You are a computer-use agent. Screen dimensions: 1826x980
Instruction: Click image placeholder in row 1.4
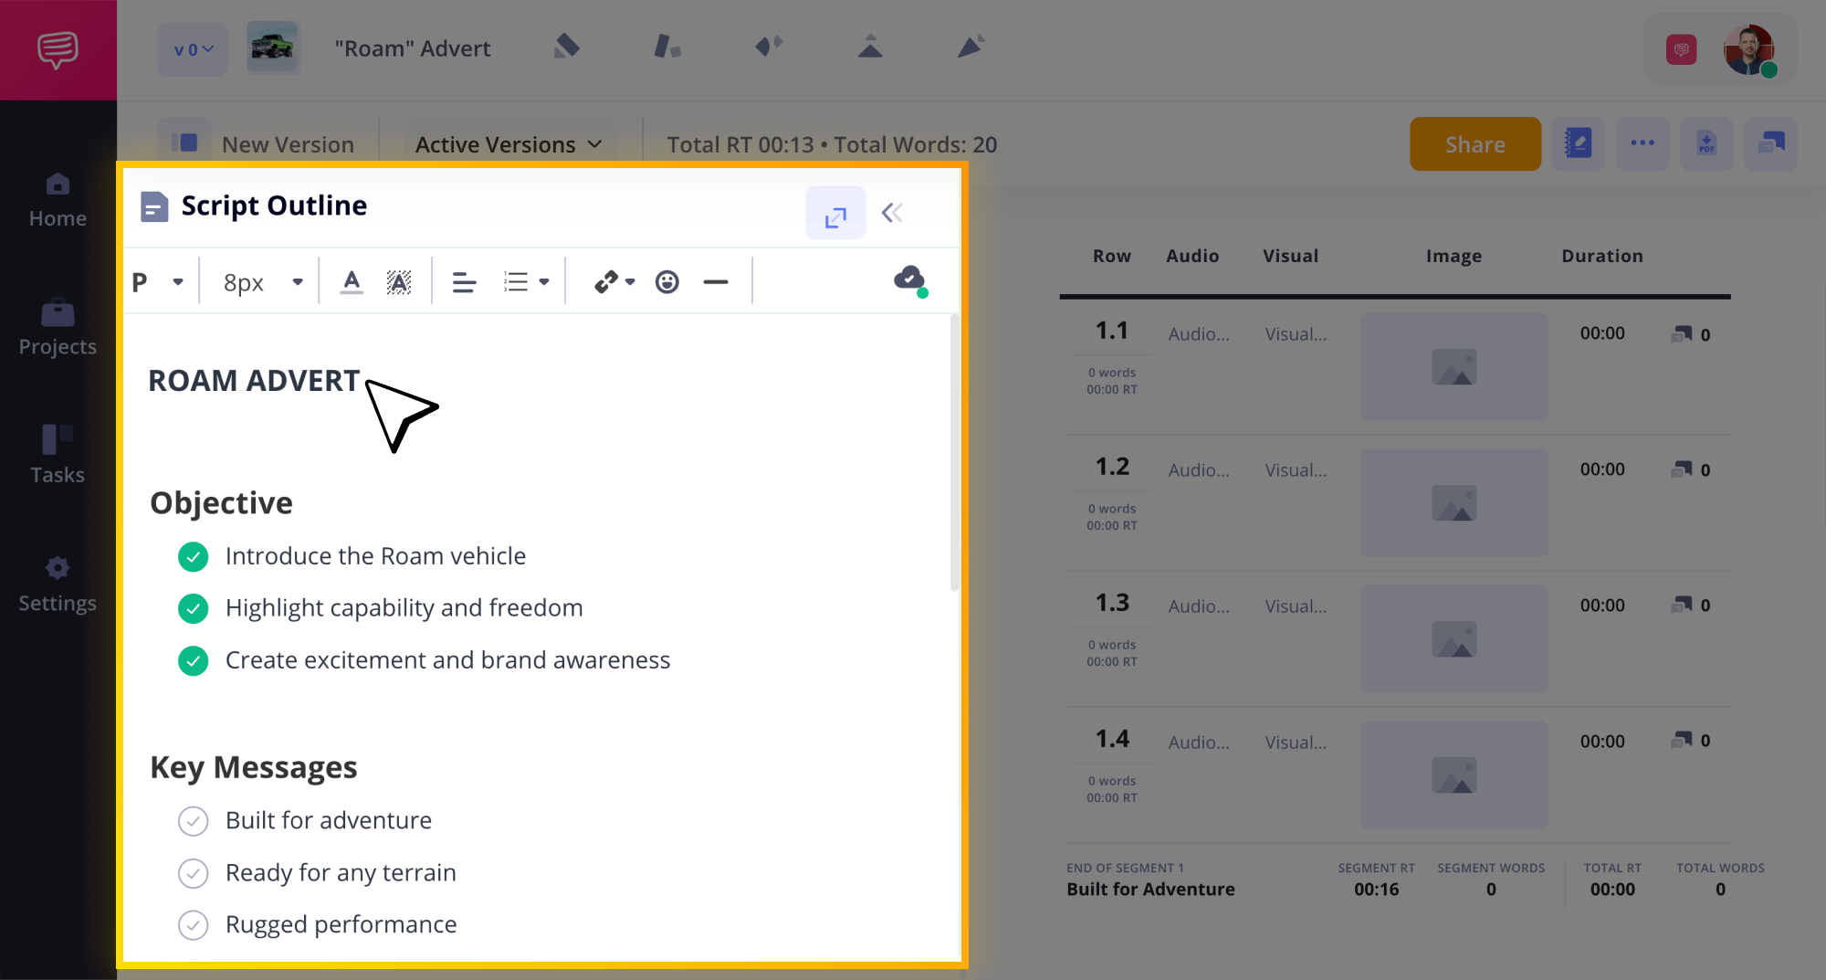coord(1453,775)
